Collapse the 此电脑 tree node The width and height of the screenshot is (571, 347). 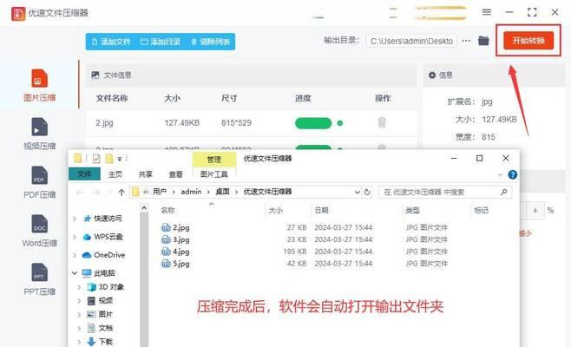(x=75, y=272)
